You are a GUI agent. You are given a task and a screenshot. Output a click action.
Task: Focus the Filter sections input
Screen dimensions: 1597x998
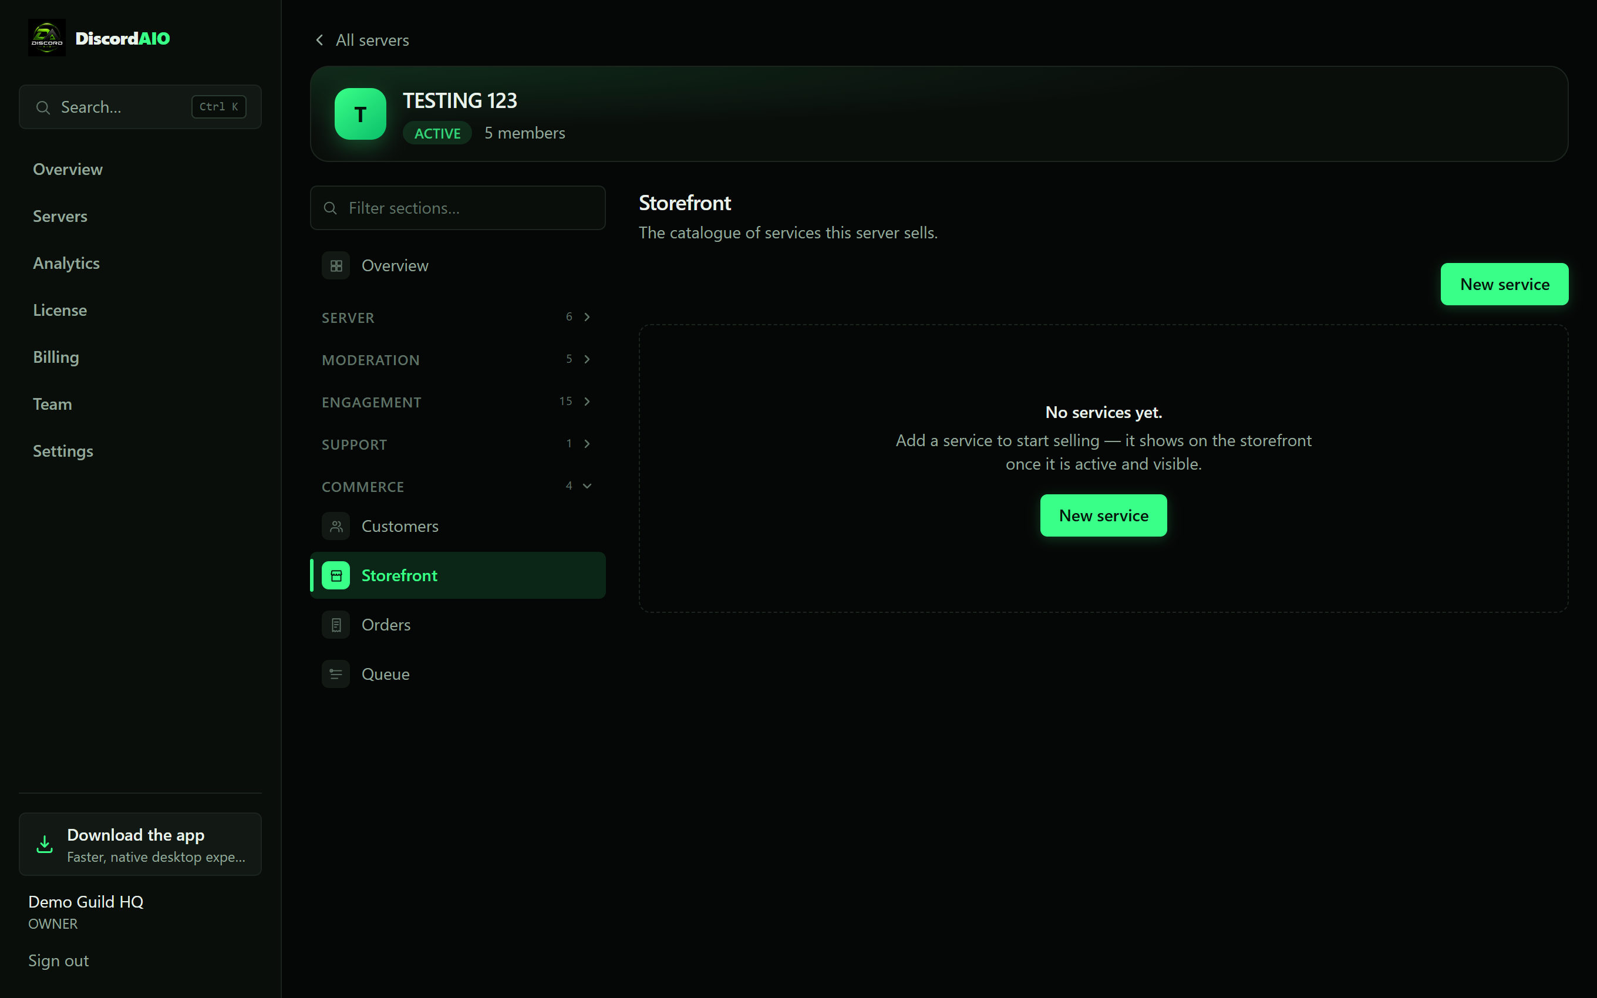(457, 208)
